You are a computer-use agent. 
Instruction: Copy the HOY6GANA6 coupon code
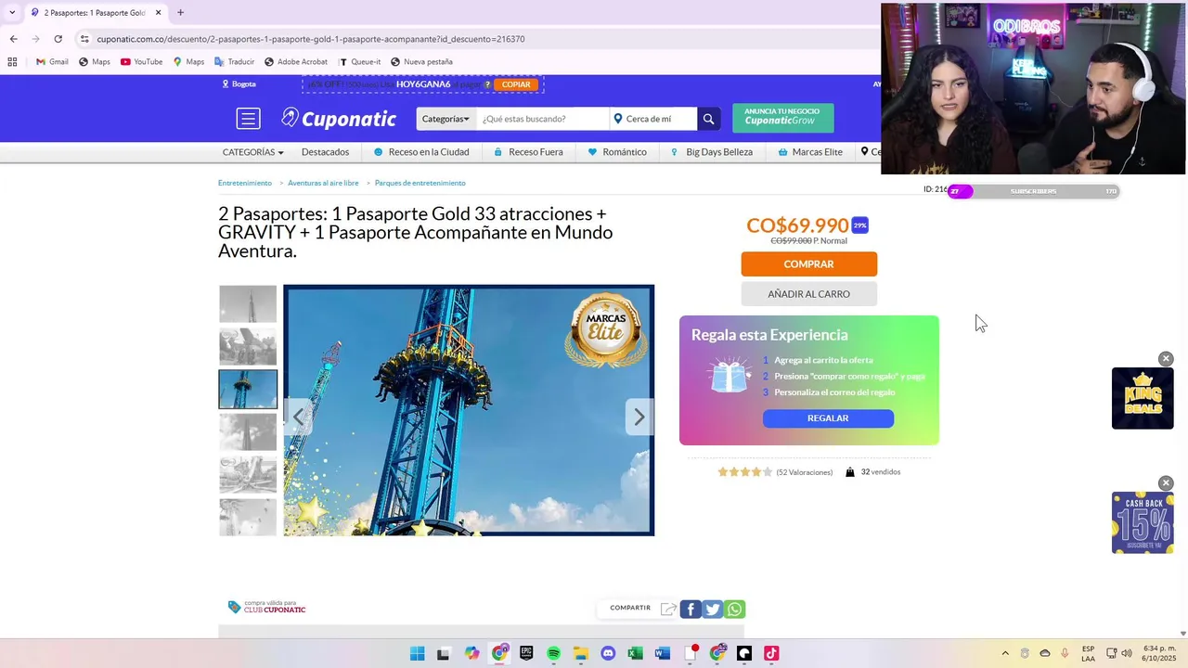tap(516, 84)
